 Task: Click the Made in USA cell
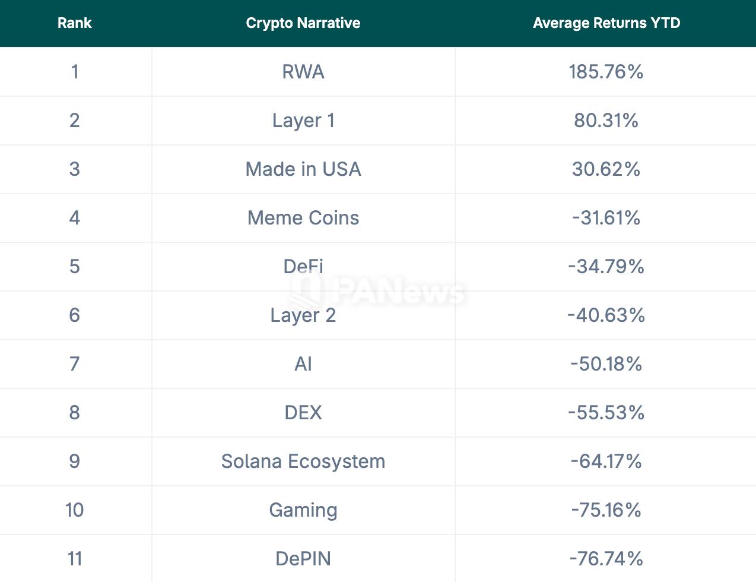[303, 169]
